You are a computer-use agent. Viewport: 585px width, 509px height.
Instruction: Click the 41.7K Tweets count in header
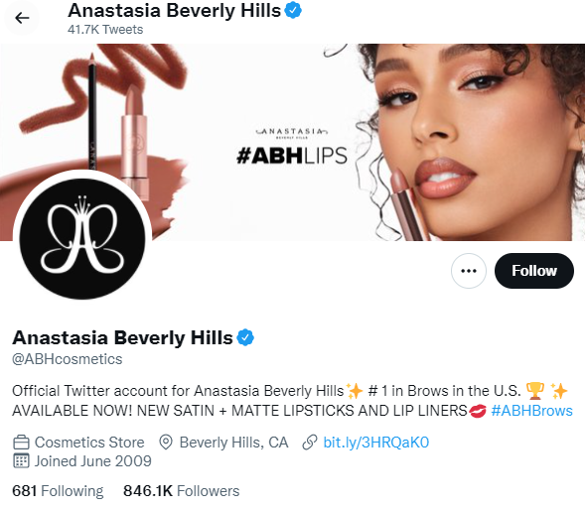click(105, 30)
